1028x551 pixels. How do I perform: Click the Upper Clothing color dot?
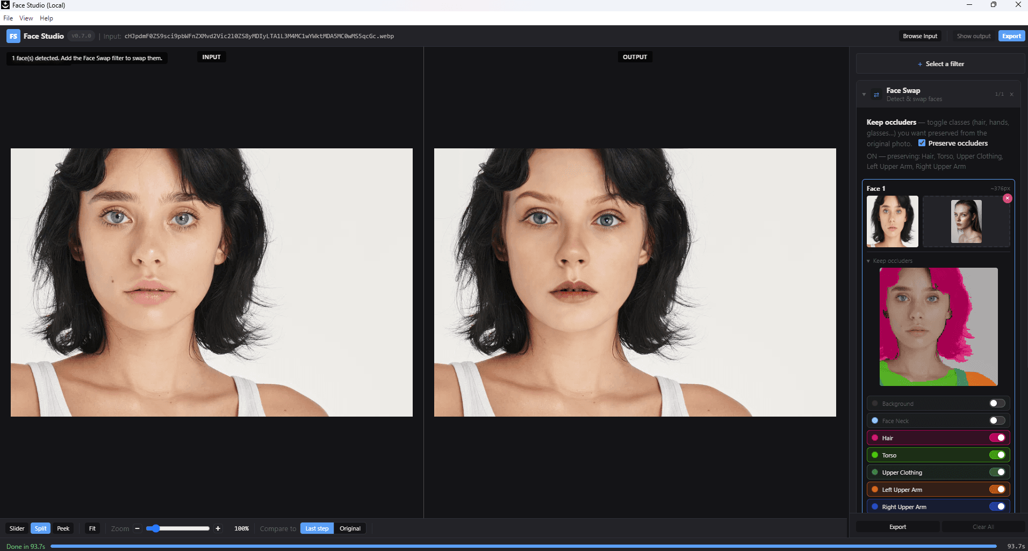click(875, 472)
